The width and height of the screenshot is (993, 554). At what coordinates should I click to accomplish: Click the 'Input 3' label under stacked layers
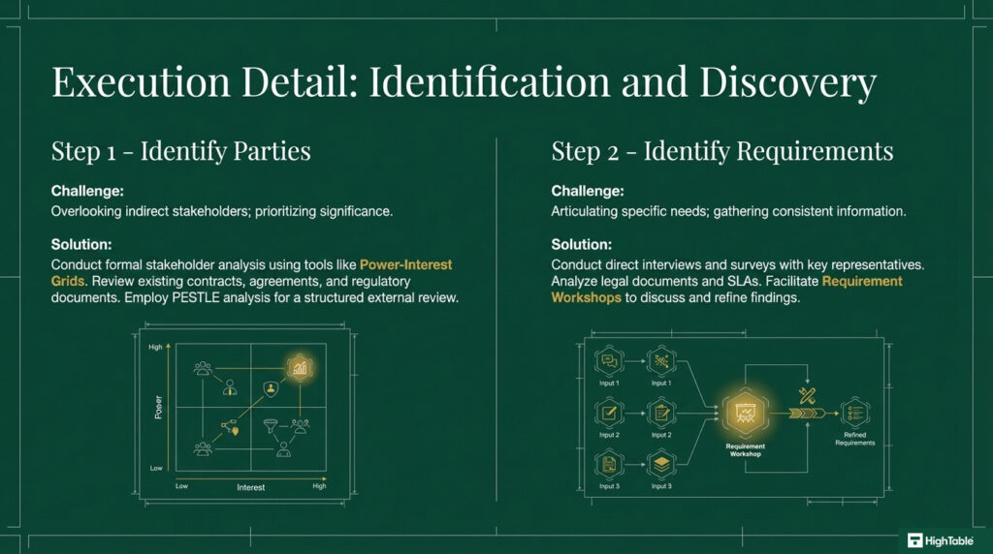[x=661, y=486]
